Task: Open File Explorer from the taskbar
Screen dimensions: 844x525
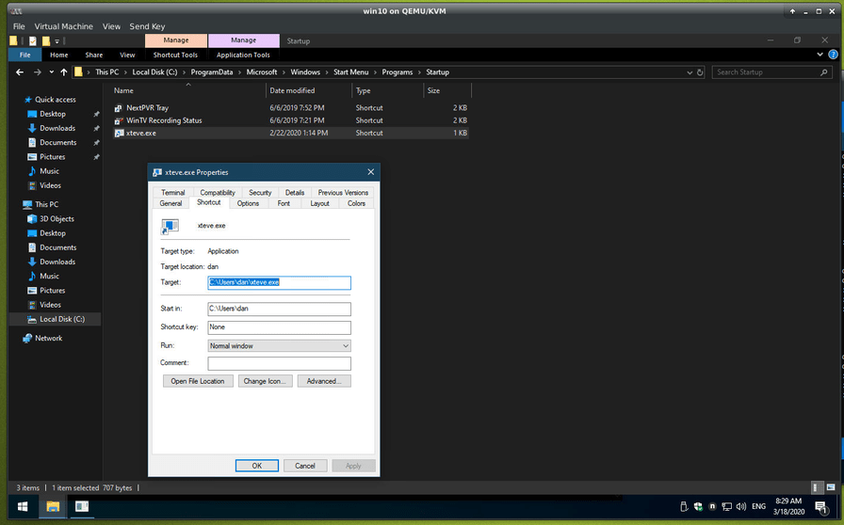Action: tap(53, 507)
